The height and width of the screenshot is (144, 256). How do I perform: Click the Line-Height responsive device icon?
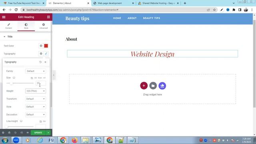tap(21, 121)
